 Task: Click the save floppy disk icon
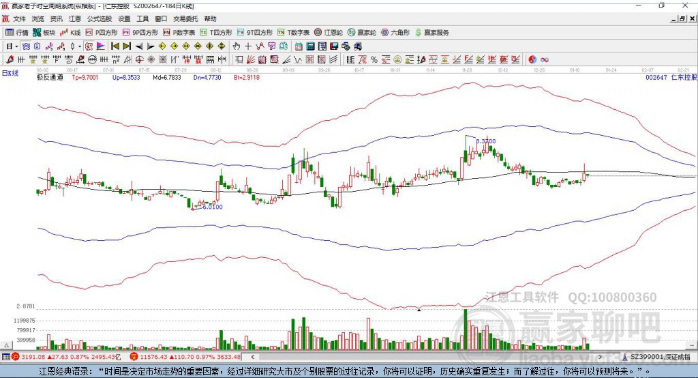click(334, 46)
